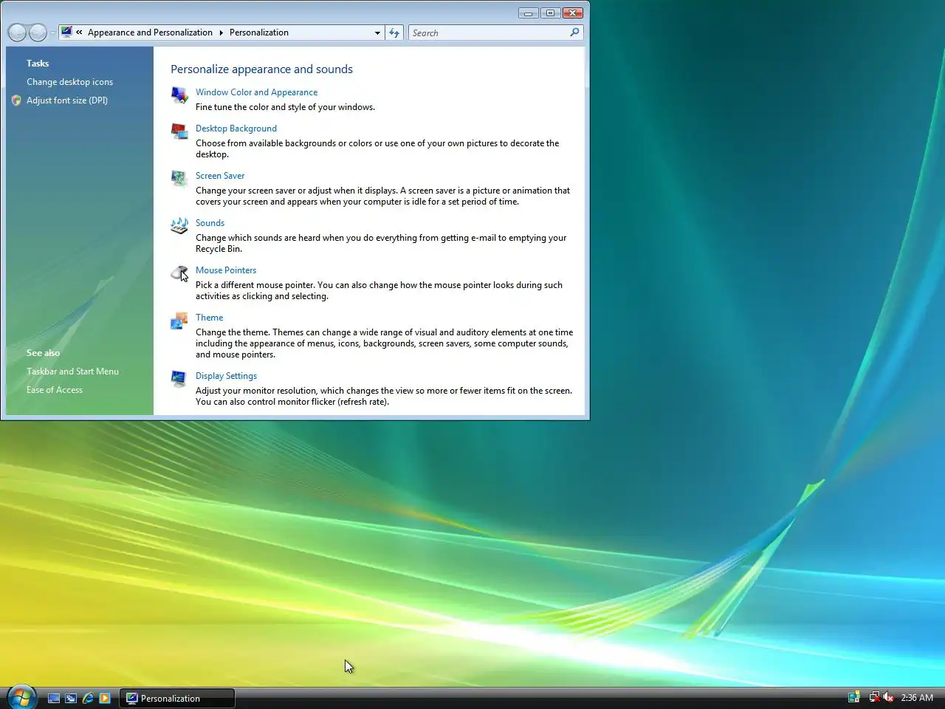This screenshot has width=945, height=709.
Task: Click the Sounds musical notes icon
Action: tap(179, 225)
